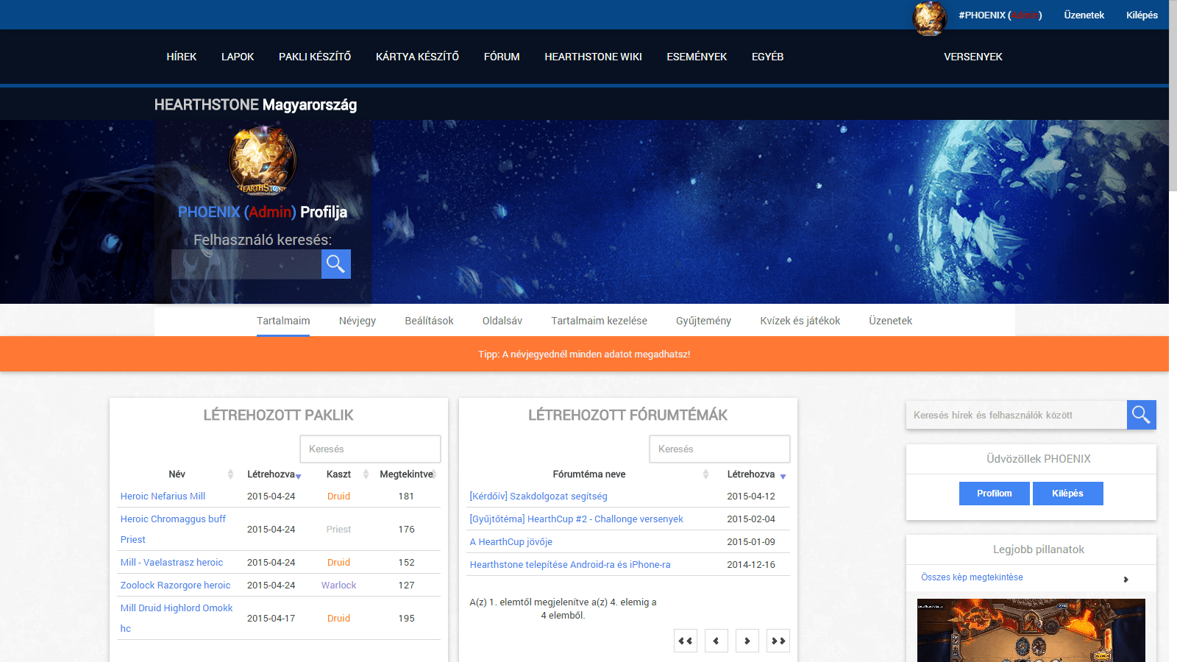The image size is (1177, 662).
Task: Sort decks by Kaszt column
Action: pyautogui.click(x=339, y=474)
